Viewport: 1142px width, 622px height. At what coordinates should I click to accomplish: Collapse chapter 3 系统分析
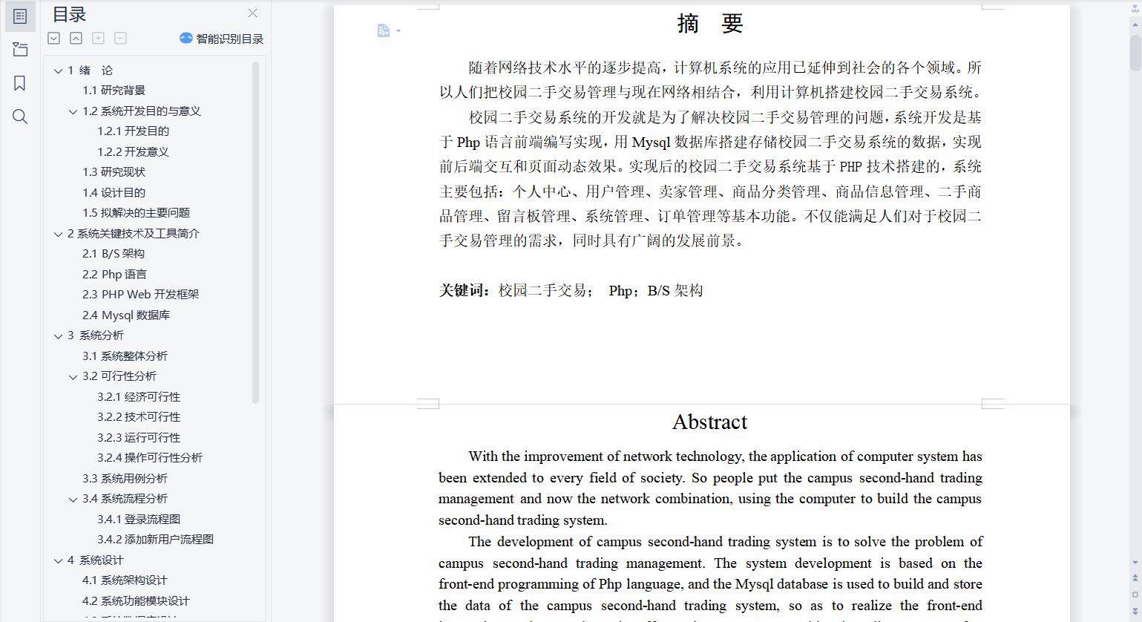point(59,335)
